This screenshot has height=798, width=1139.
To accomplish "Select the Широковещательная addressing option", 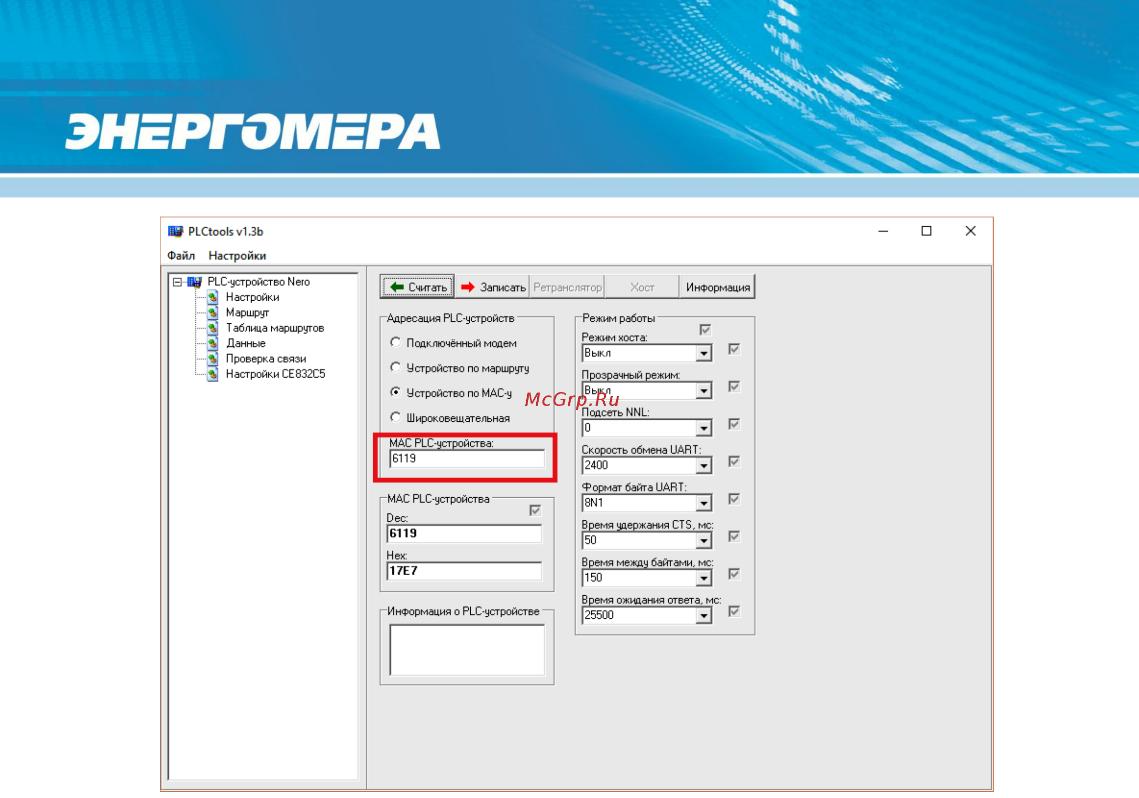I will (396, 417).
